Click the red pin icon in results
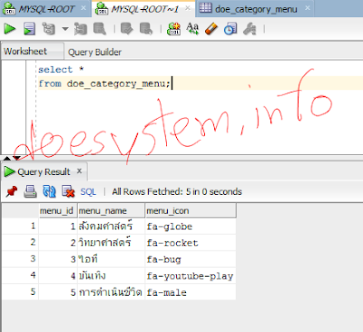Viewport: 363px width, 332px height. click(x=12, y=191)
